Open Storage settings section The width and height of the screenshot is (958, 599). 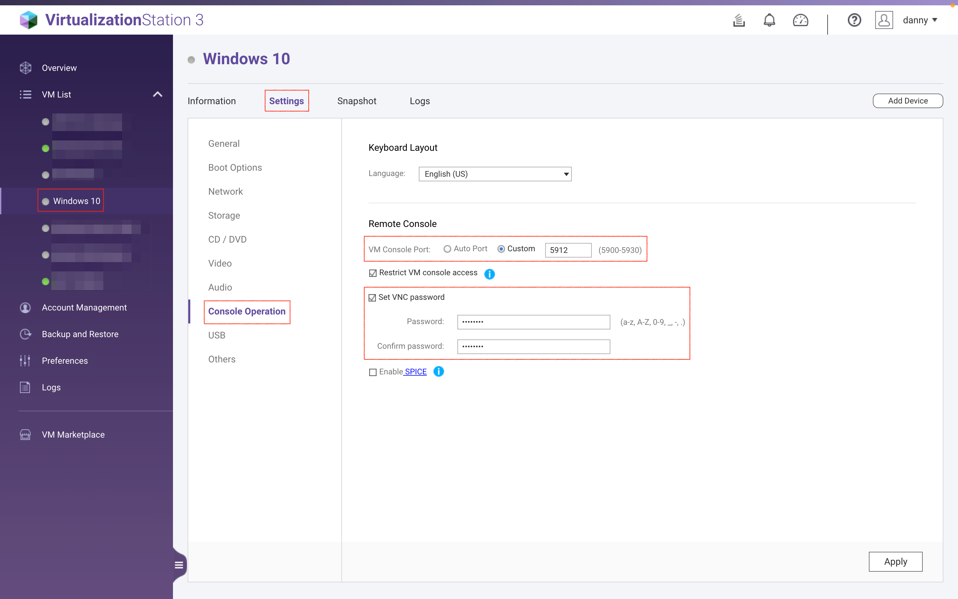coord(224,216)
